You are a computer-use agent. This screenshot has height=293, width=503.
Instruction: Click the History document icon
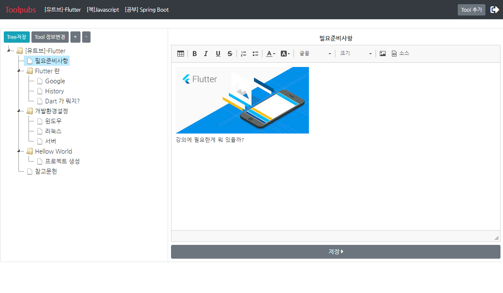(39, 91)
